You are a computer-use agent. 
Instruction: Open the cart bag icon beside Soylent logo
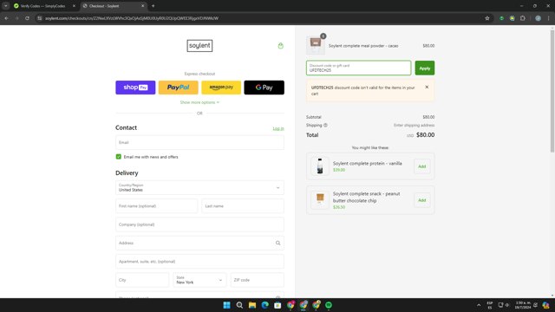click(281, 46)
